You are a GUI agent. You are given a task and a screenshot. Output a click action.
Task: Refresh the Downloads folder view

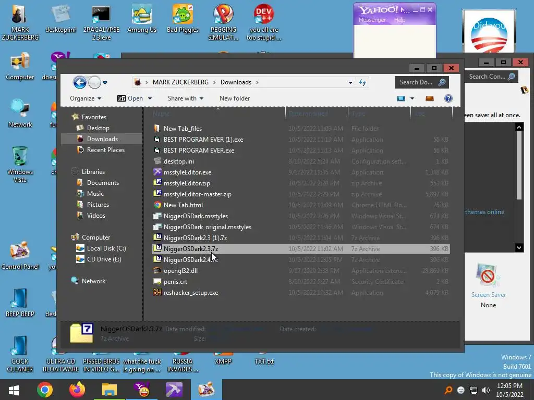362,82
